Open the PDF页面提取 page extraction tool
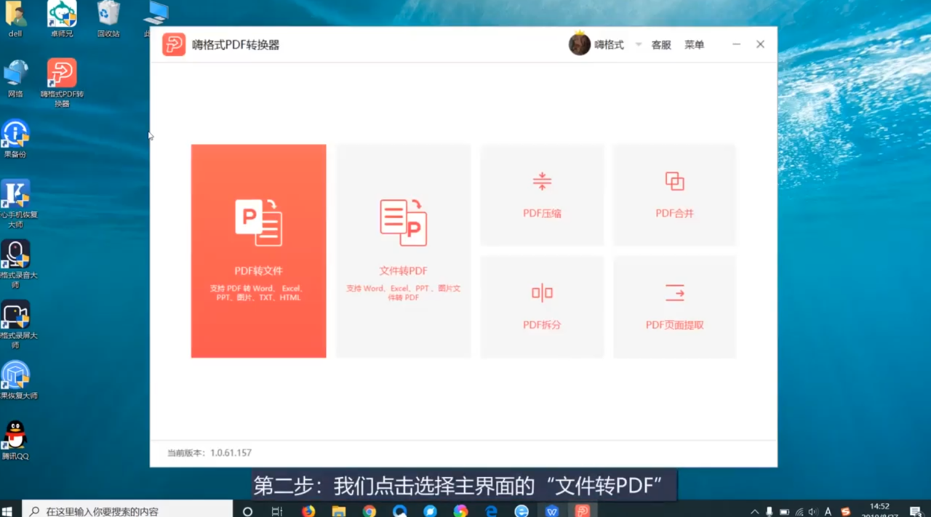Viewport: 931px width, 517px height. pos(674,306)
